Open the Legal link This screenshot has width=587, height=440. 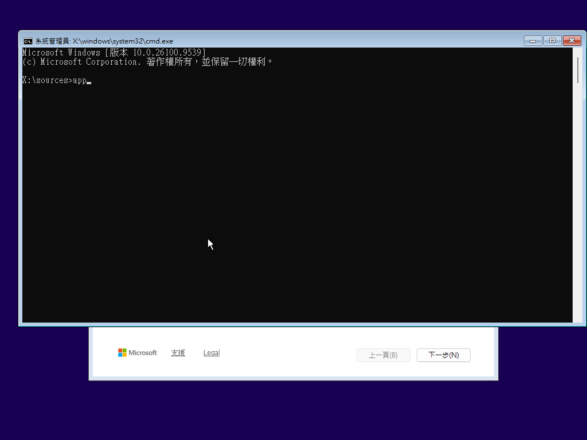(x=212, y=353)
